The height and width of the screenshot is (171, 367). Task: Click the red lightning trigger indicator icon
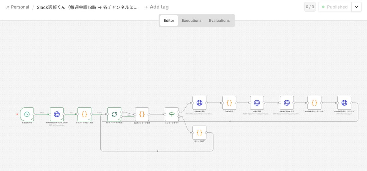coord(17,114)
